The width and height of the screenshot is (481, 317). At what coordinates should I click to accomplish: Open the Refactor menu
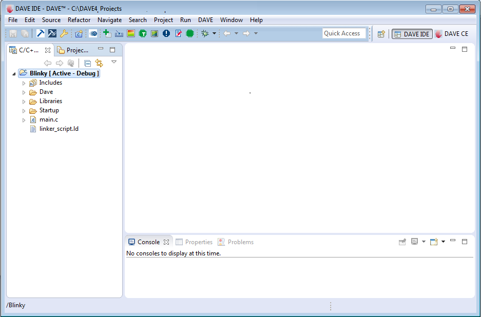point(79,20)
